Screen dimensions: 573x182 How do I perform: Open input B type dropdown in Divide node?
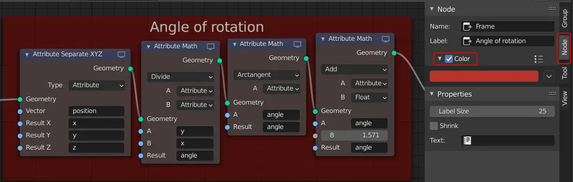tap(195, 105)
